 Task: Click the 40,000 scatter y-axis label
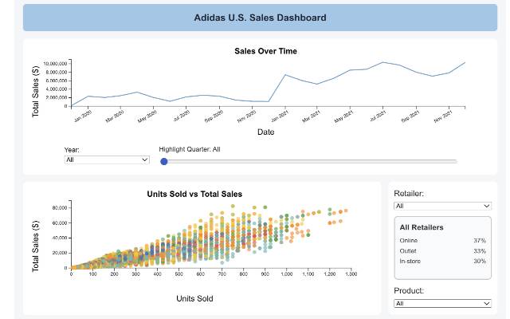(x=60, y=238)
